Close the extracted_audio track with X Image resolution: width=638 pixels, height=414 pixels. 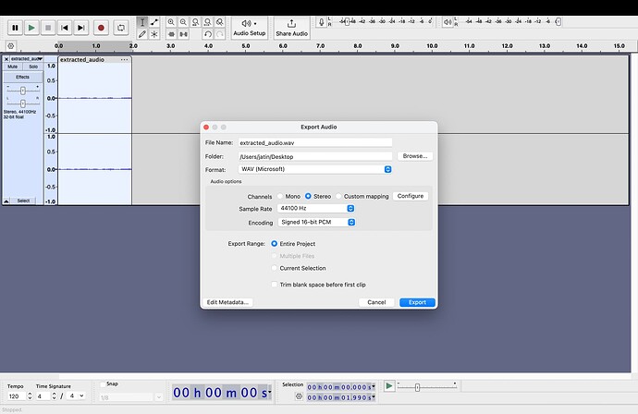pos(6,59)
